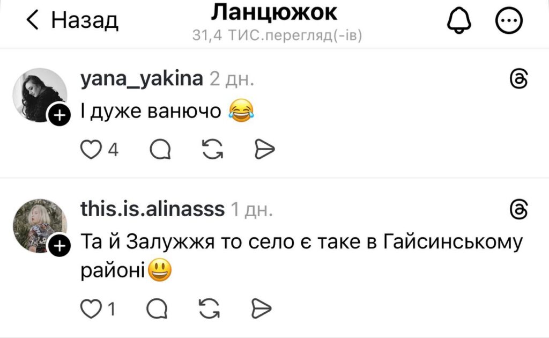View yana_yakina's profile photo
The image size is (549, 338).
[40, 95]
